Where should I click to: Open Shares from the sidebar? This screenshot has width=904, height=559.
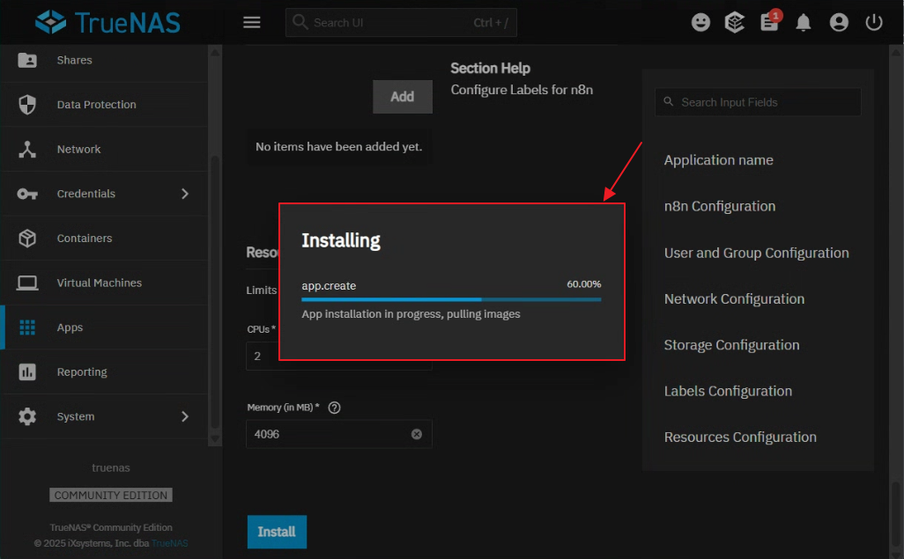104,60
